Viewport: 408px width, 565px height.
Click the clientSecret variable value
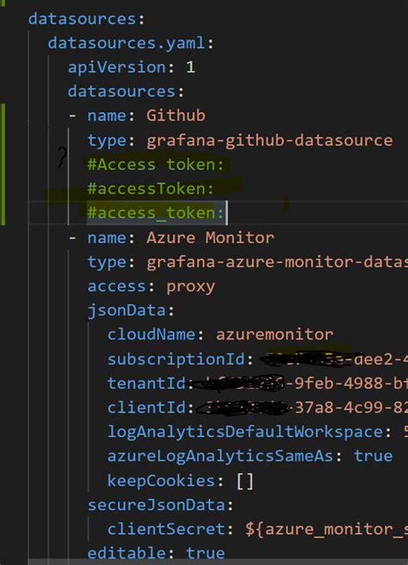(326, 530)
